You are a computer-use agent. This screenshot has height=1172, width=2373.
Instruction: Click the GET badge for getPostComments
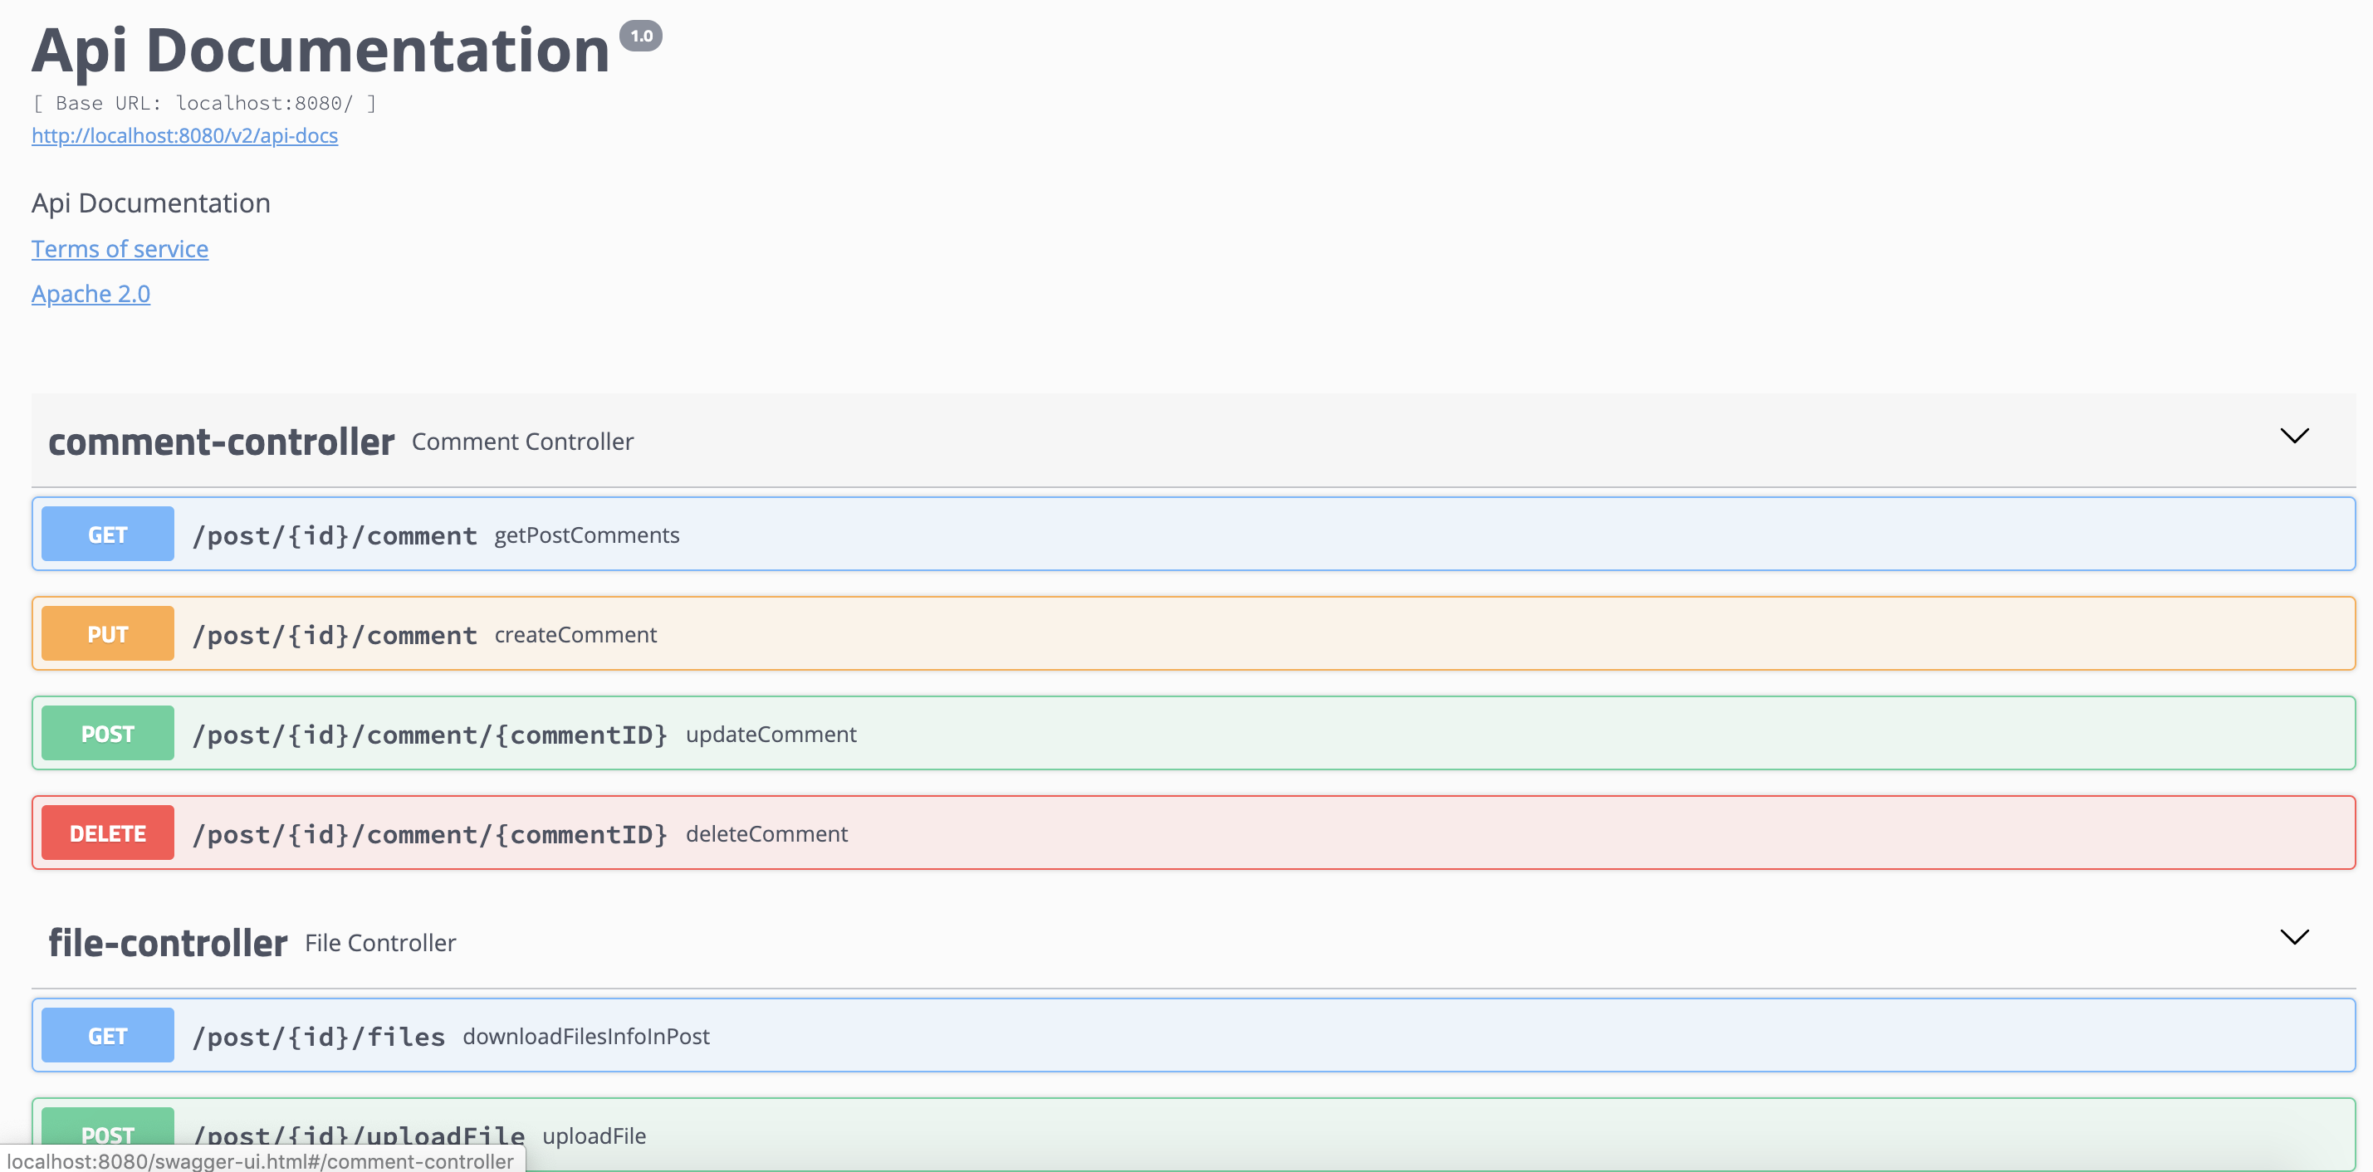pos(108,534)
